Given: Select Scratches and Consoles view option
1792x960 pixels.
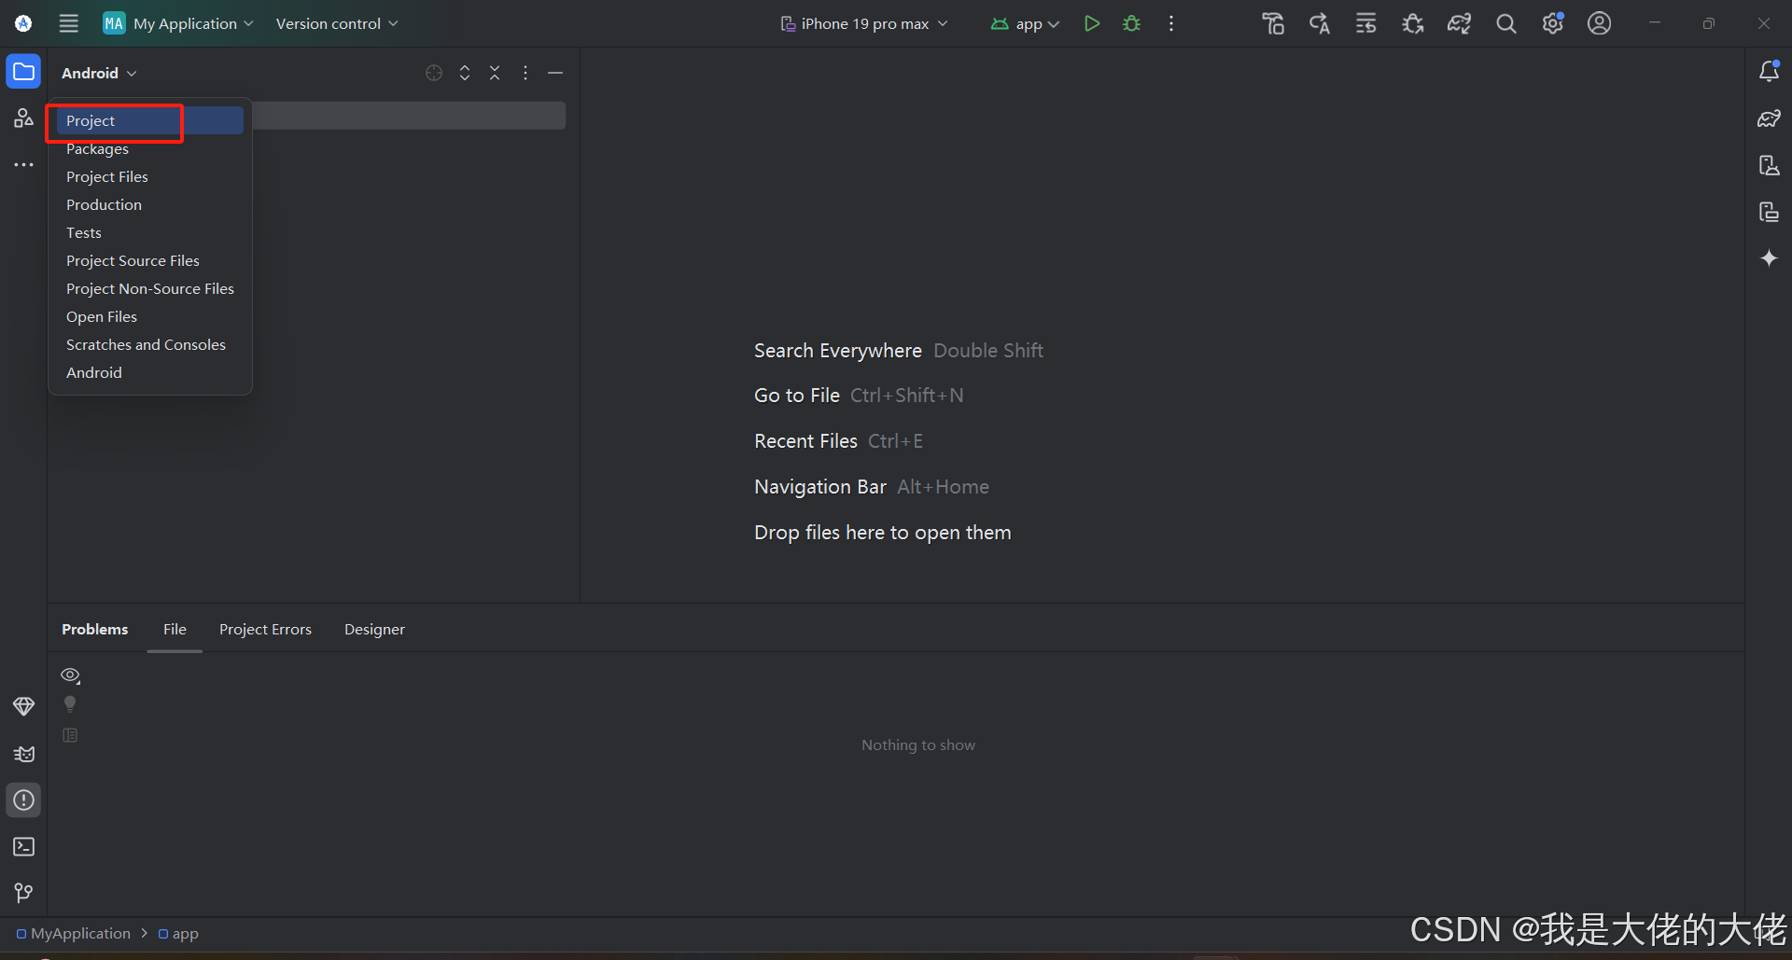Looking at the screenshot, I should pyautogui.click(x=146, y=344).
